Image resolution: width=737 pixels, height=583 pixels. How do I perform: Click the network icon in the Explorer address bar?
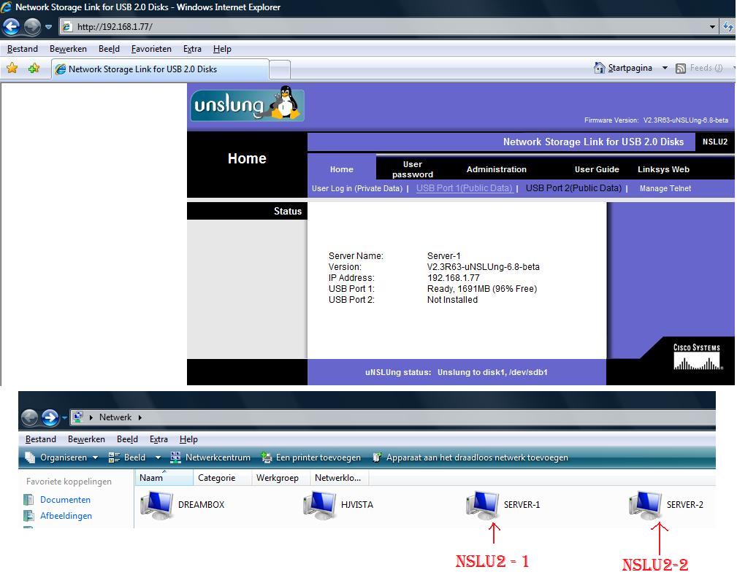(78, 417)
